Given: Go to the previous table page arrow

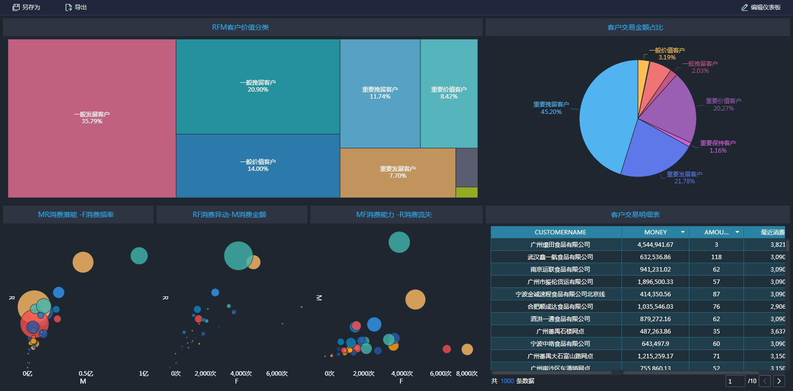Looking at the screenshot, I should 765,381.
